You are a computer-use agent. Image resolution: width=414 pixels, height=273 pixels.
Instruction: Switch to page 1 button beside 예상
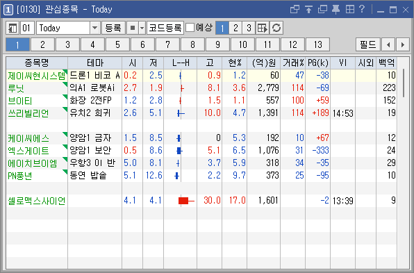[x=222, y=28]
